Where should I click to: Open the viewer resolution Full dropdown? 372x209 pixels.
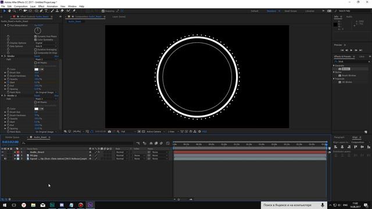click(128, 132)
